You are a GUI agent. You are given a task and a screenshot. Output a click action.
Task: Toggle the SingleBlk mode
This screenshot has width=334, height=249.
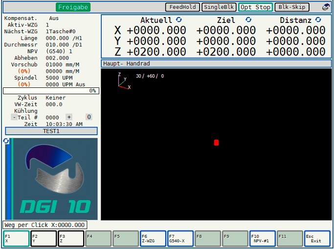pyautogui.click(x=219, y=7)
